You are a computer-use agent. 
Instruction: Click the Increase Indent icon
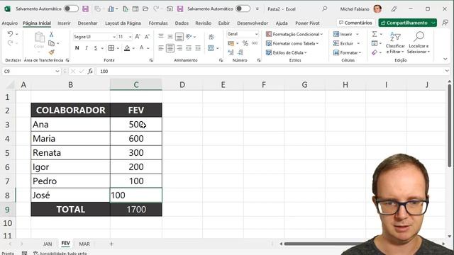tap(198, 48)
